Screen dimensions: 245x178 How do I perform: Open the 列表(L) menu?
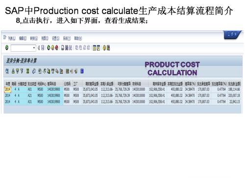pos(12,39)
